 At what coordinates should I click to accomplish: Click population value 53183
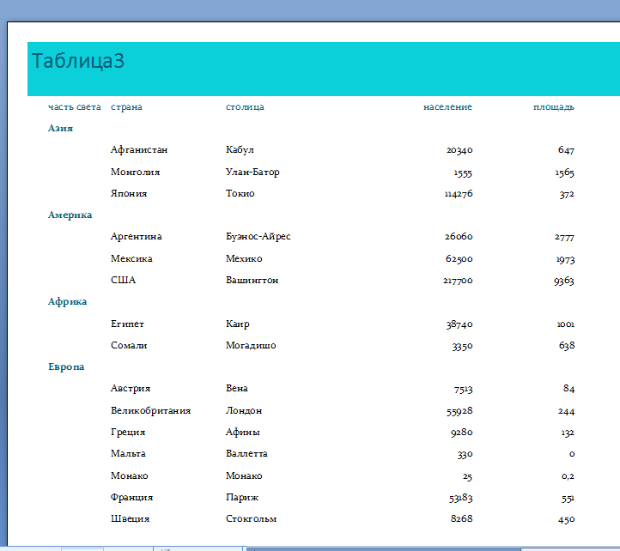(460, 498)
